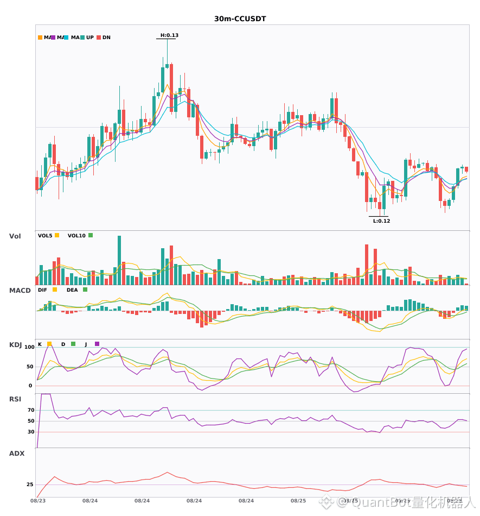The width and height of the screenshot is (480, 516).
Task: Click the UP legend text
Action: coord(90,37)
